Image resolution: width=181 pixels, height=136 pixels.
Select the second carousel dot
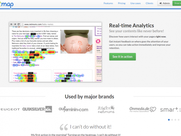tap(172, 120)
